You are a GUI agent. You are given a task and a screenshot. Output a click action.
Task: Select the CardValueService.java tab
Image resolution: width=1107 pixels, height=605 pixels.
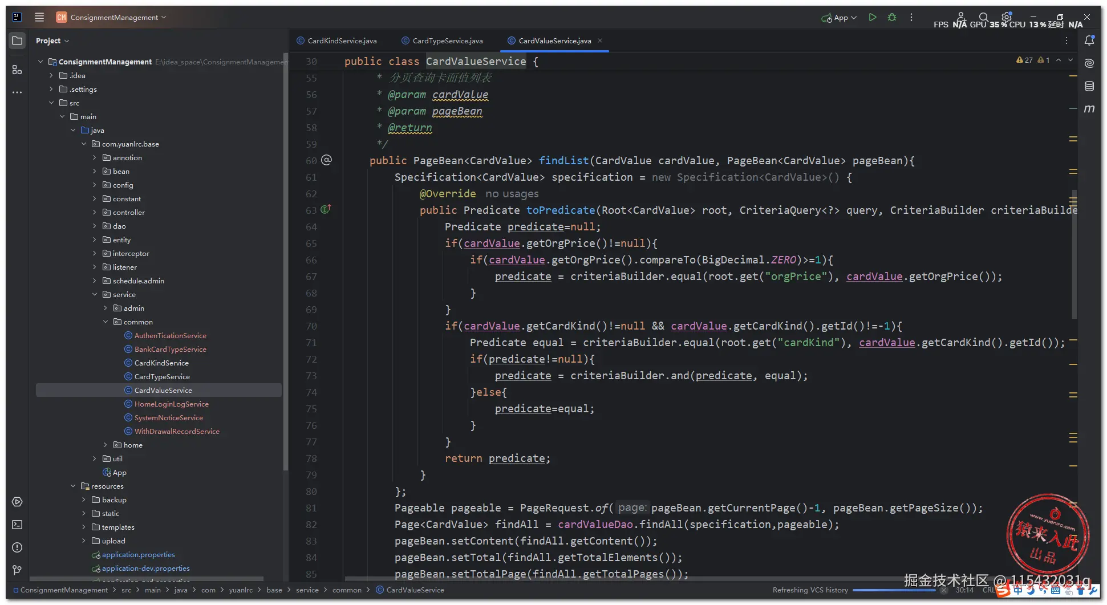click(x=554, y=40)
